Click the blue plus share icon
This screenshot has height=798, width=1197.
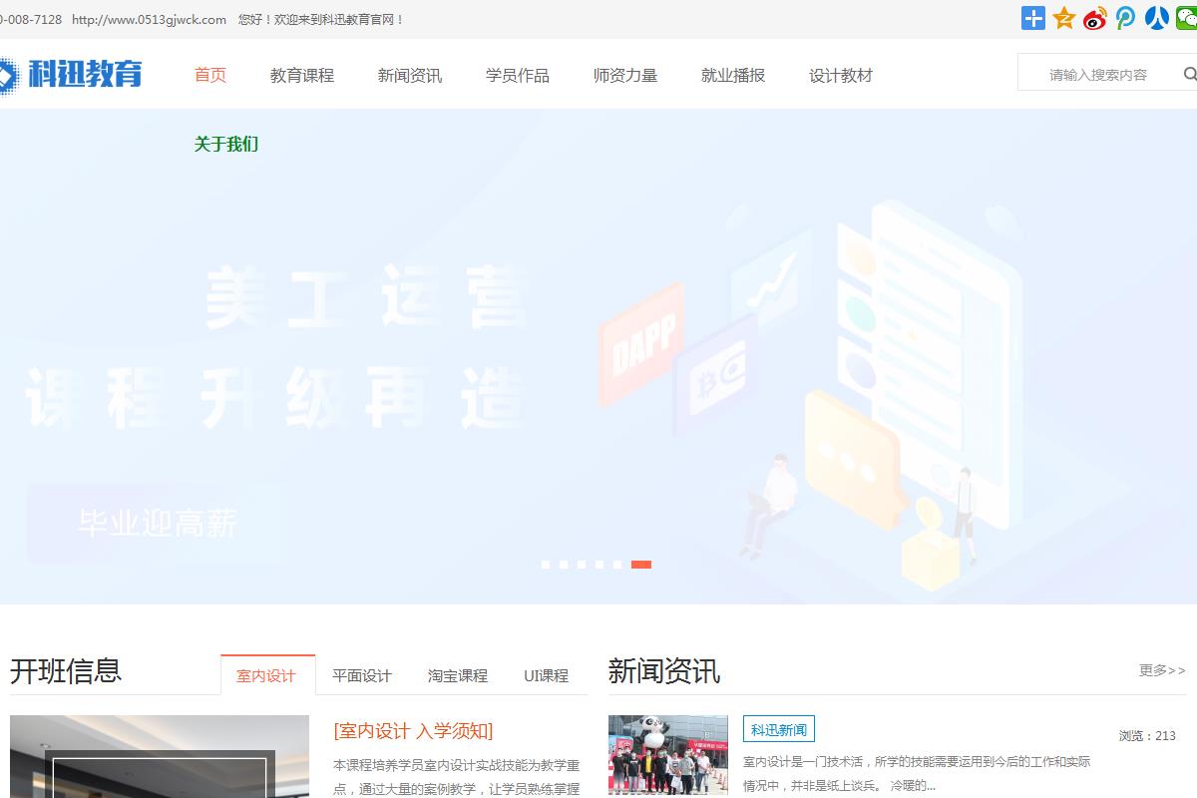tap(1033, 18)
